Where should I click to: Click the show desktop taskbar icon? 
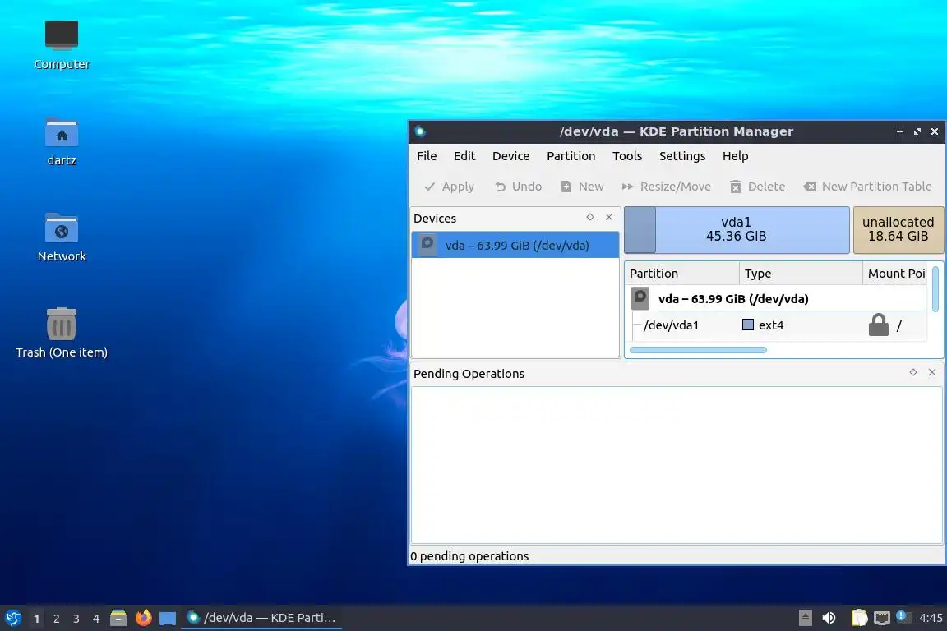pyautogui.click(x=168, y=618)
